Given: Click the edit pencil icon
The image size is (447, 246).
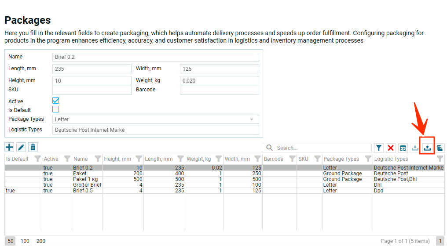Looking at the screenshot, I should (21, 147).
